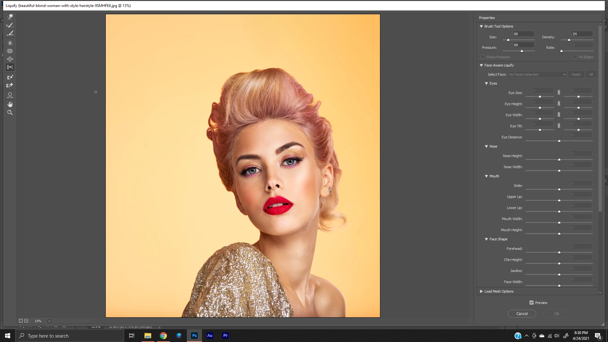The image size is (608, 342).
Task: Collapse the Face-Aware Liquify section
Action: click(481, 65)
